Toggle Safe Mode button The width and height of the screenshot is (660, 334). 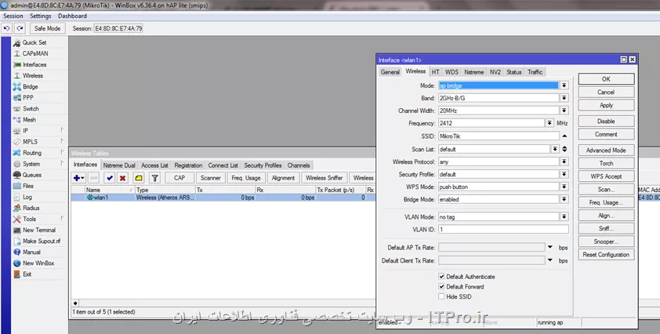pyautogui.click(x=48, y=28)
